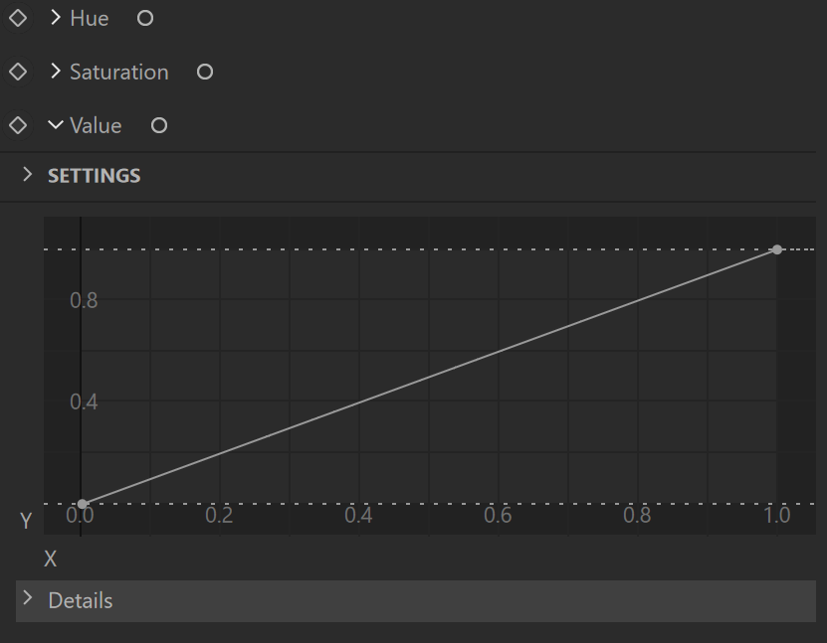The height and width of the screenshot is (643, 827).
Task: Collapse the Value property chevron
Action: point(56,125)
